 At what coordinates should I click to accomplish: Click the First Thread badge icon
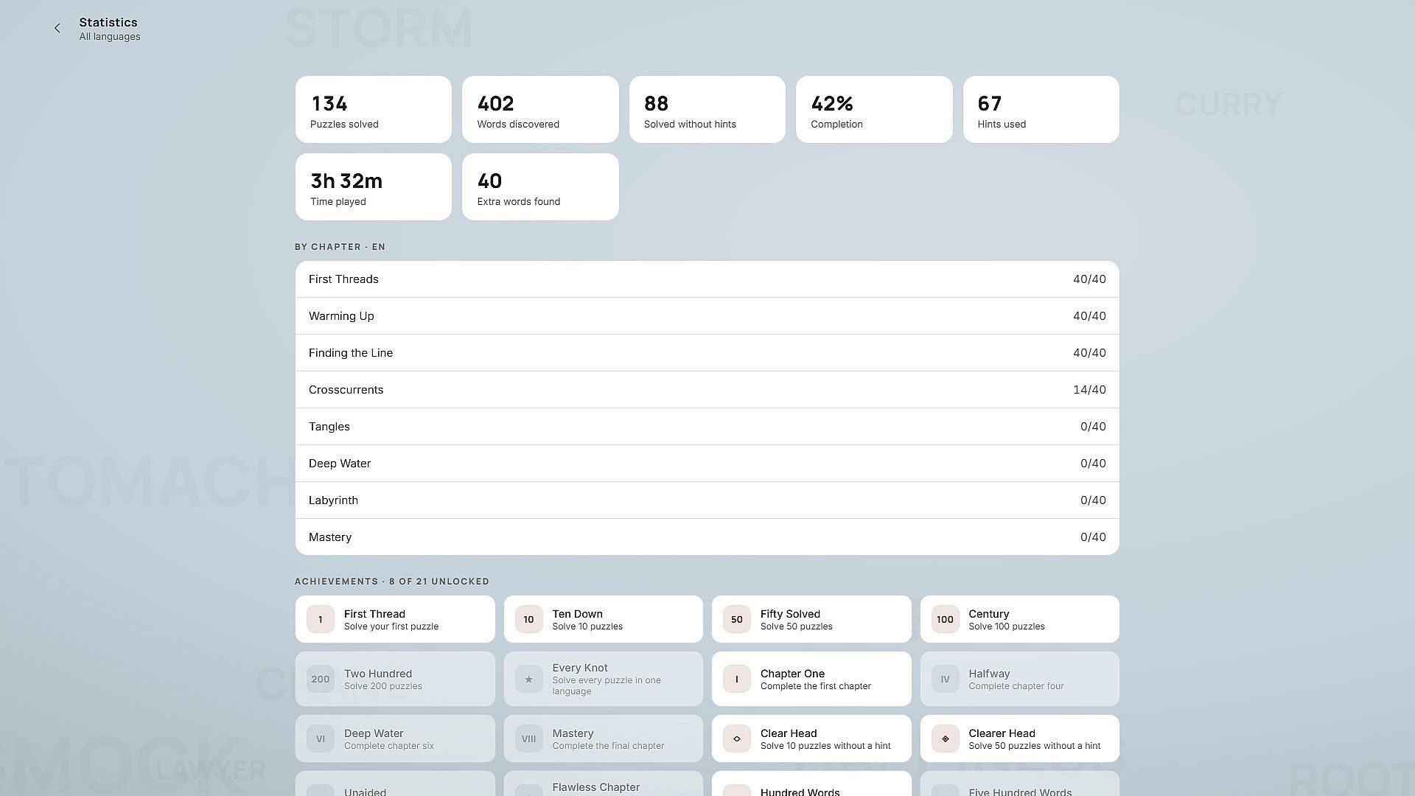click(x=321, y=620)
